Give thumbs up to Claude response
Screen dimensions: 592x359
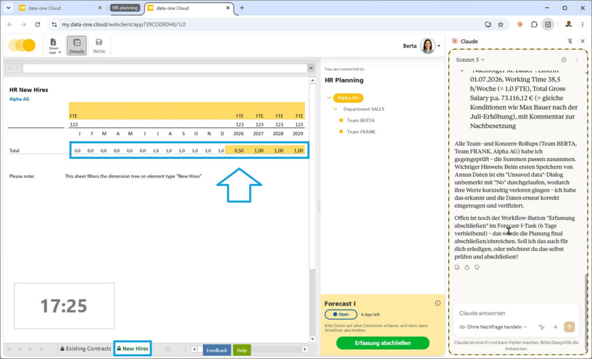pos(467,267)
